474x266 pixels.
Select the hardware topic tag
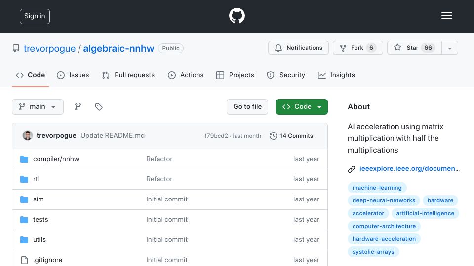(440, 200)
